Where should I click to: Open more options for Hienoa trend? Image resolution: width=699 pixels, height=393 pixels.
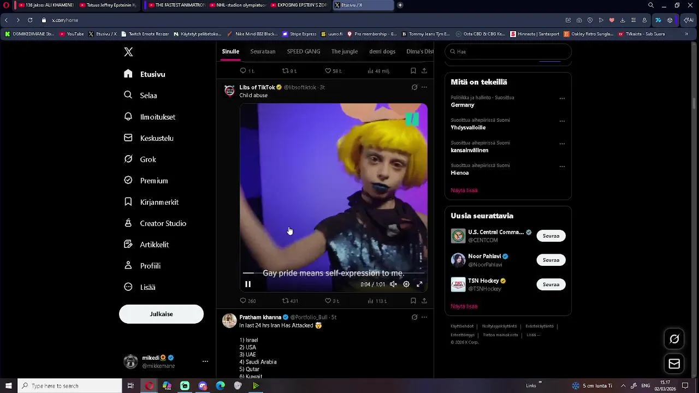tap(562, 166)
